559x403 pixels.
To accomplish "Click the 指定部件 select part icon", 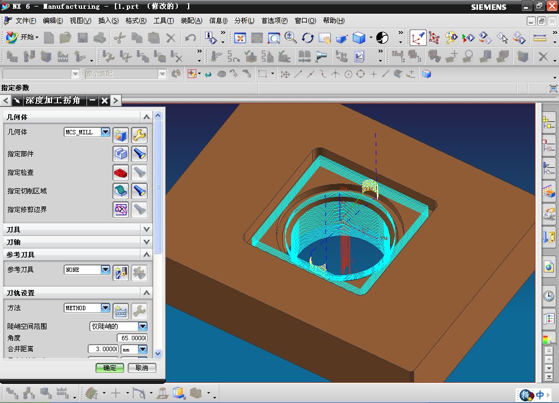I will pos(121,154).
